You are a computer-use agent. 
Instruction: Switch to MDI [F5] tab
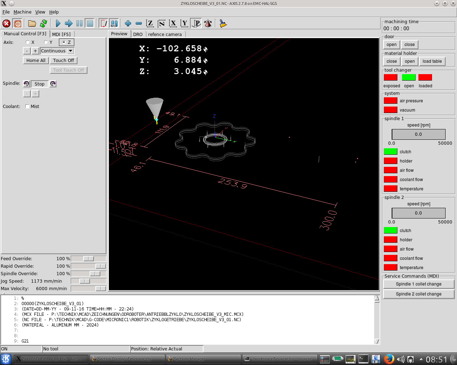(x=61, y=34)
